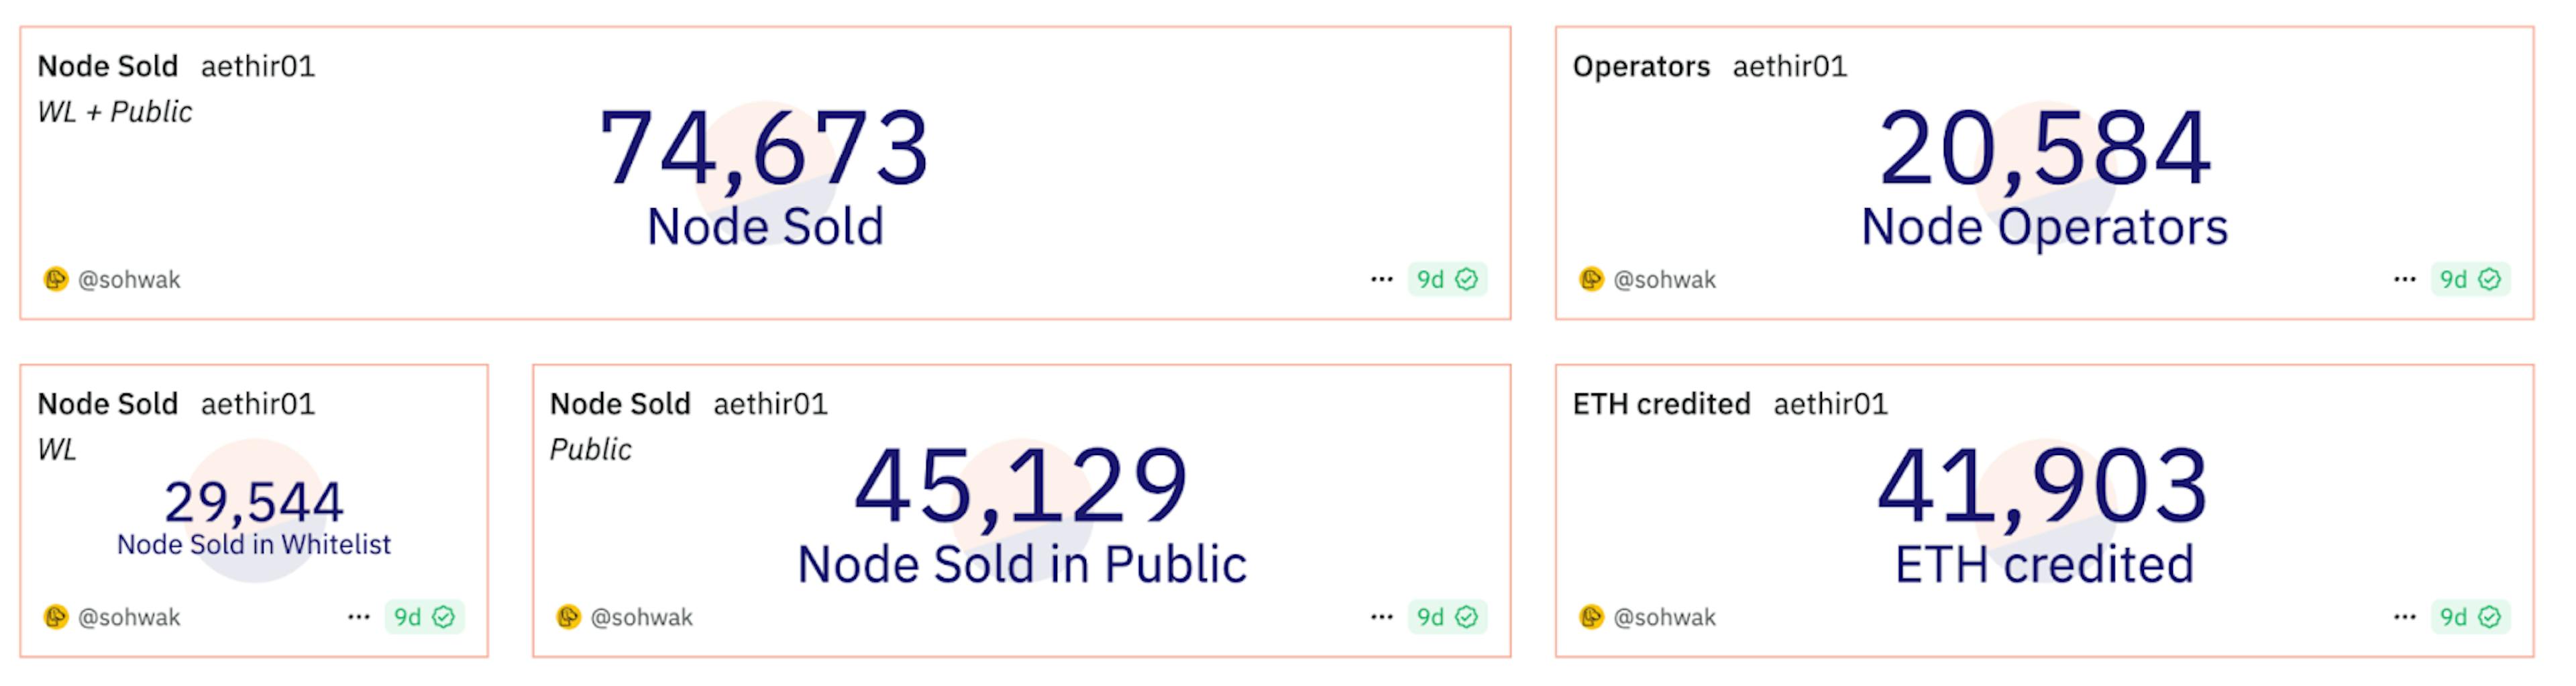Click sohwak avatar icon in Whitelist card

(56, 617)
